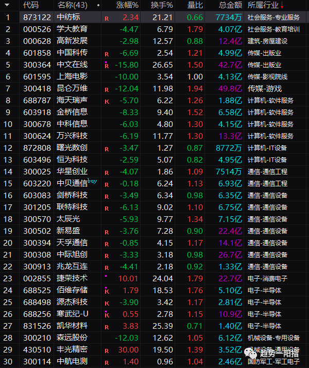Click the R marker on 曙光数创 row
Screen dimensions: 309x368
107,149
